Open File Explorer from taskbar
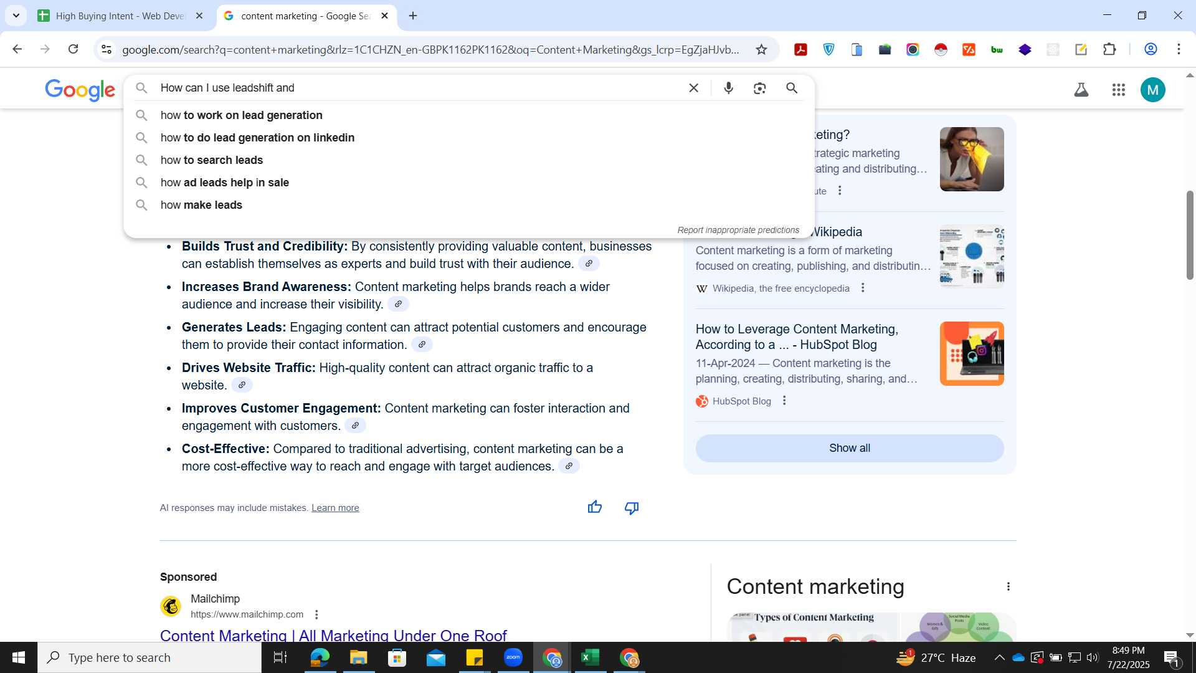The height and width of the screenshot is (673, 1196). pyautogui.click(x=358, y=657)
